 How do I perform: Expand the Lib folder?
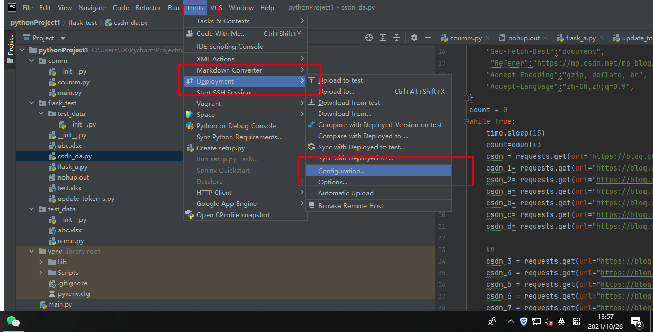[41, 262]
